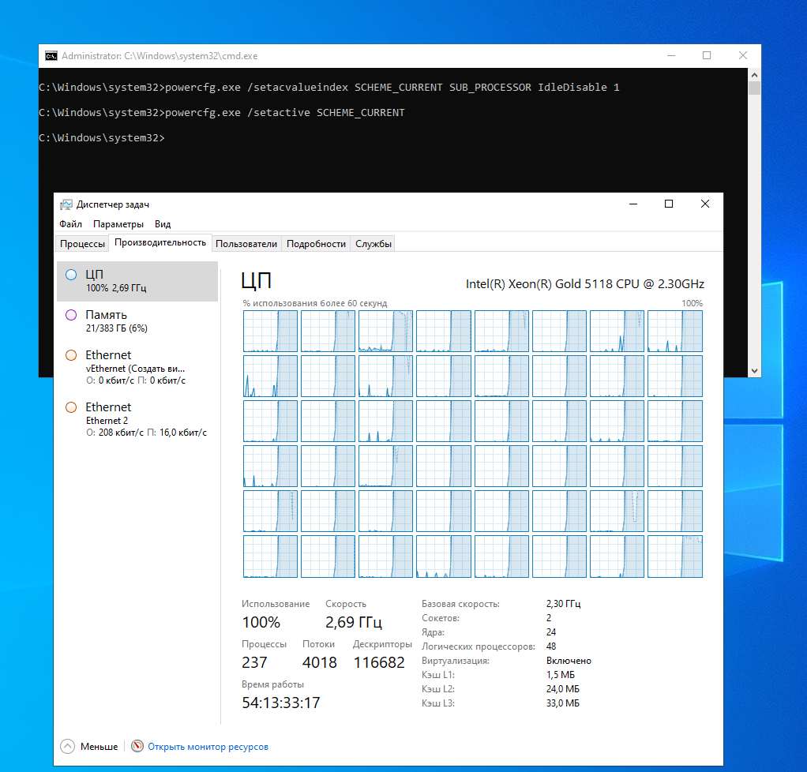Select the vEthernet orange circle icon
Image resolution: width=807 pixels, height=772 pixels.
[x=71, y=355]
